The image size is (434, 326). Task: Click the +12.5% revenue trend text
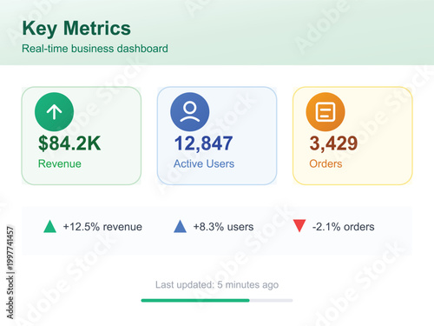102,227
